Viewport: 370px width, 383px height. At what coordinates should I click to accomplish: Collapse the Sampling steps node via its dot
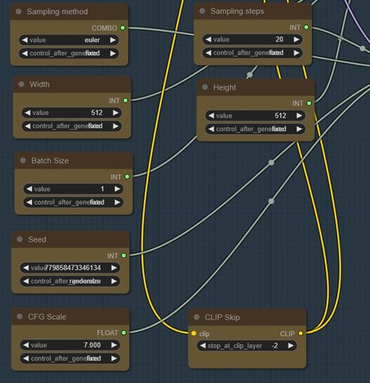(202, 11)
